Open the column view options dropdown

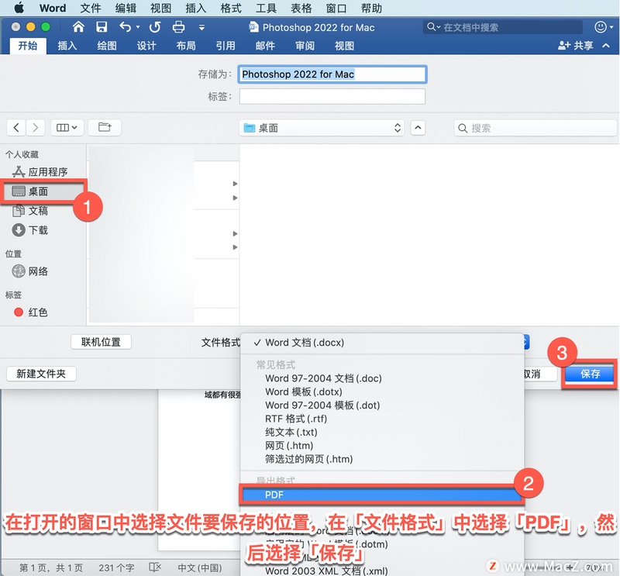pyautogui.click(x=67, y=127)
